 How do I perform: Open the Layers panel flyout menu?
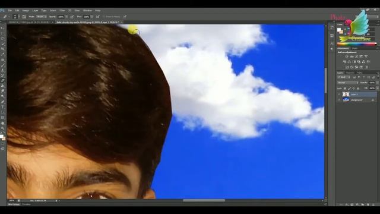coord(378,73)
